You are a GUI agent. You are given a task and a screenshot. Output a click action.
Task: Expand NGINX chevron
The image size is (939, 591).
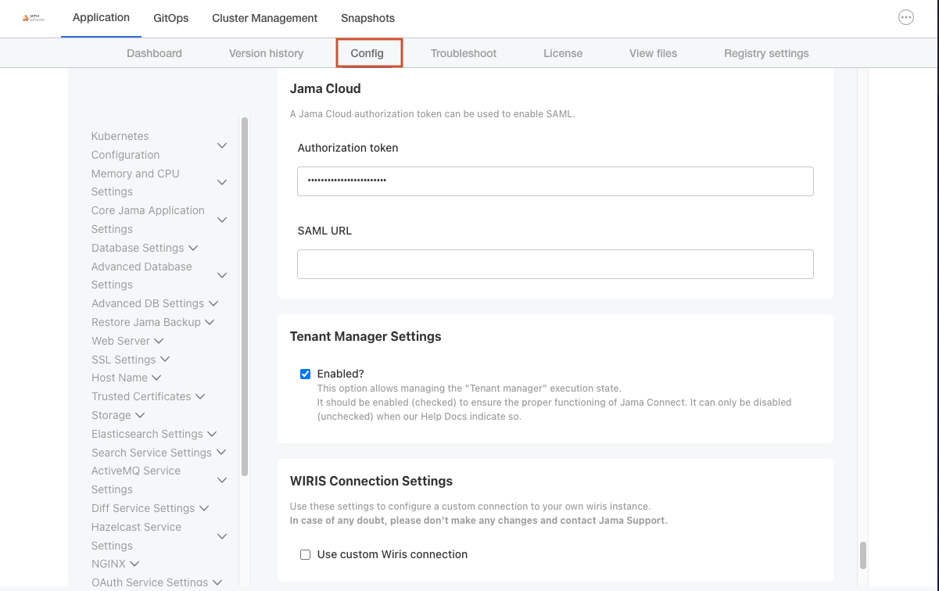click(134, 564)
